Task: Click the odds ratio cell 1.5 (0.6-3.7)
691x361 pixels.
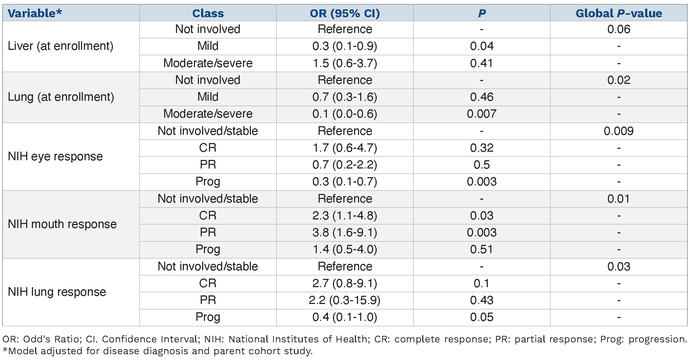Action: [345, 63]
